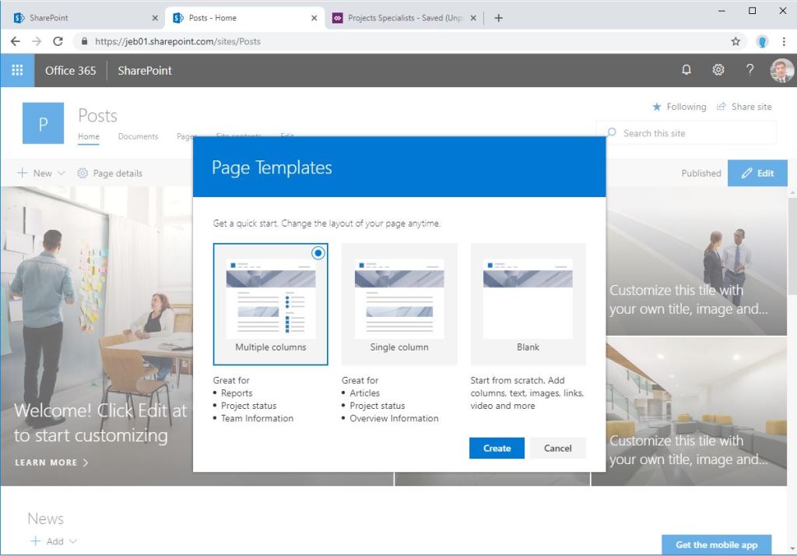Open the Documents navigation link
797x556 pixels.
click(x=138, y=136)
